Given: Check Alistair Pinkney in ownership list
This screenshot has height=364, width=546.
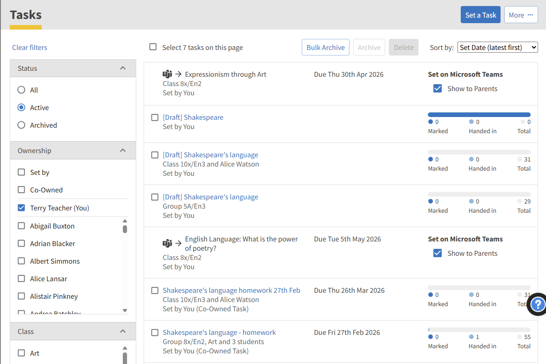Looking at the screenshot, I should click(x=21, y=296).
